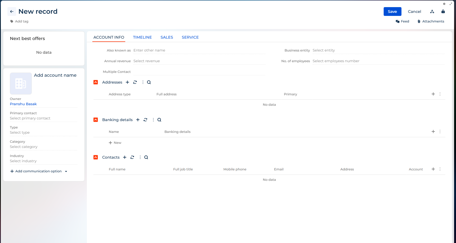The width and height of the screenshot is (456, 243).
Task: Click Add account name field
Action: [55, 75]
